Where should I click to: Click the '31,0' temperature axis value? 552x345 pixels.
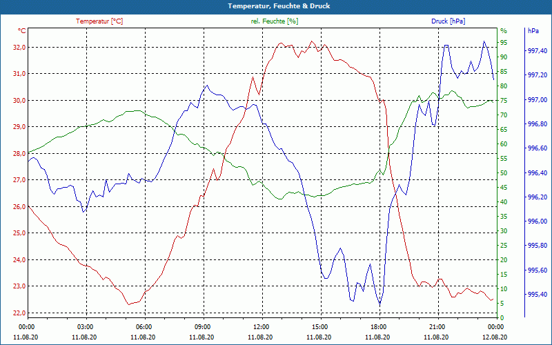coord(20,74)
